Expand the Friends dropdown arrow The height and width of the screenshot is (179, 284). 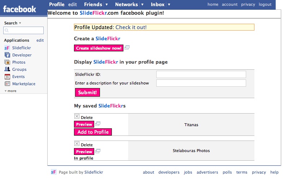coord(106,5)
